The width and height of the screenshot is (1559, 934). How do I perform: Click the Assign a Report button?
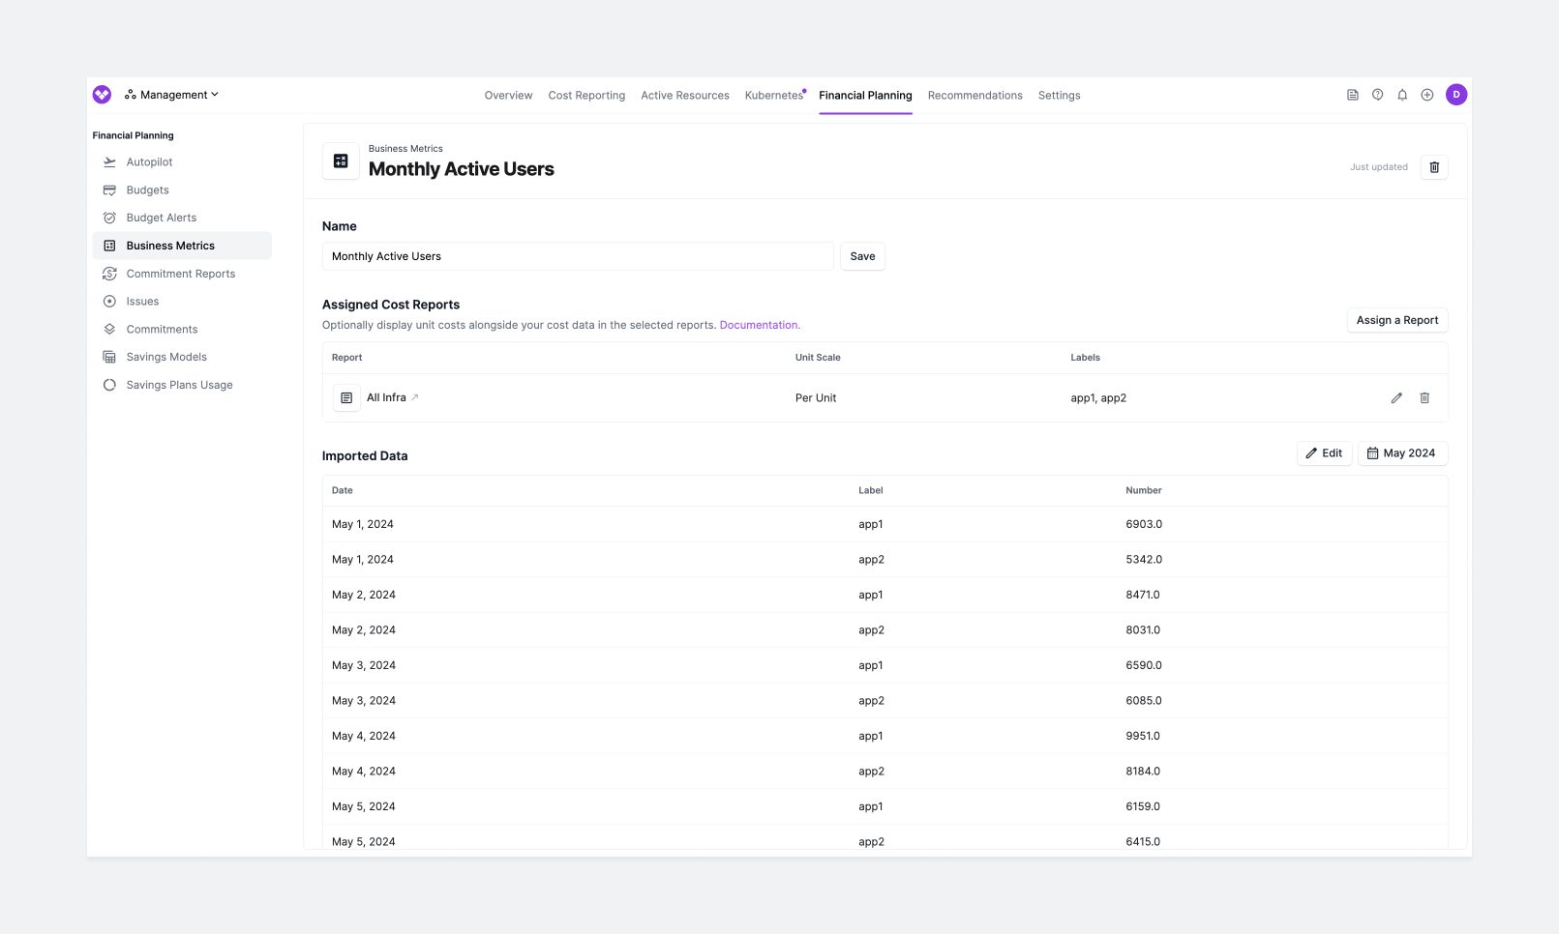pos(1397,320)
